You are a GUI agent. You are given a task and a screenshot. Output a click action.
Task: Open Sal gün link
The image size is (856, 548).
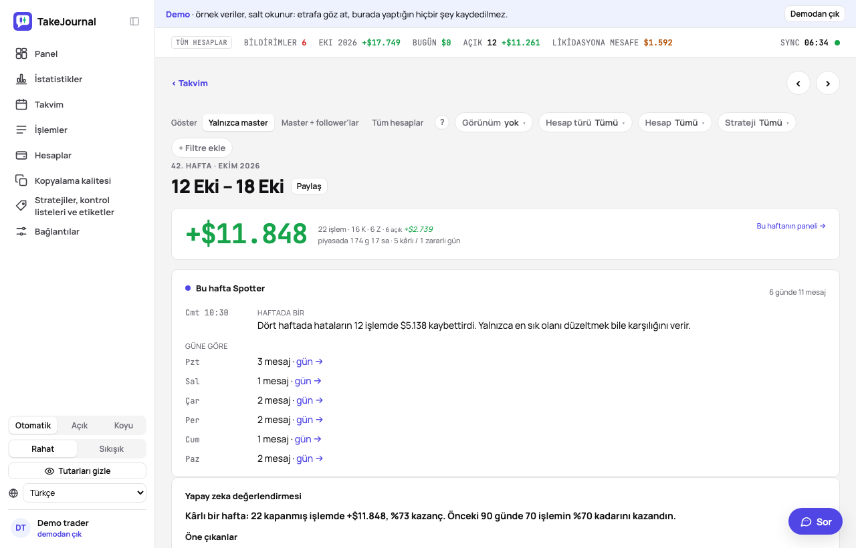point(308,381)
